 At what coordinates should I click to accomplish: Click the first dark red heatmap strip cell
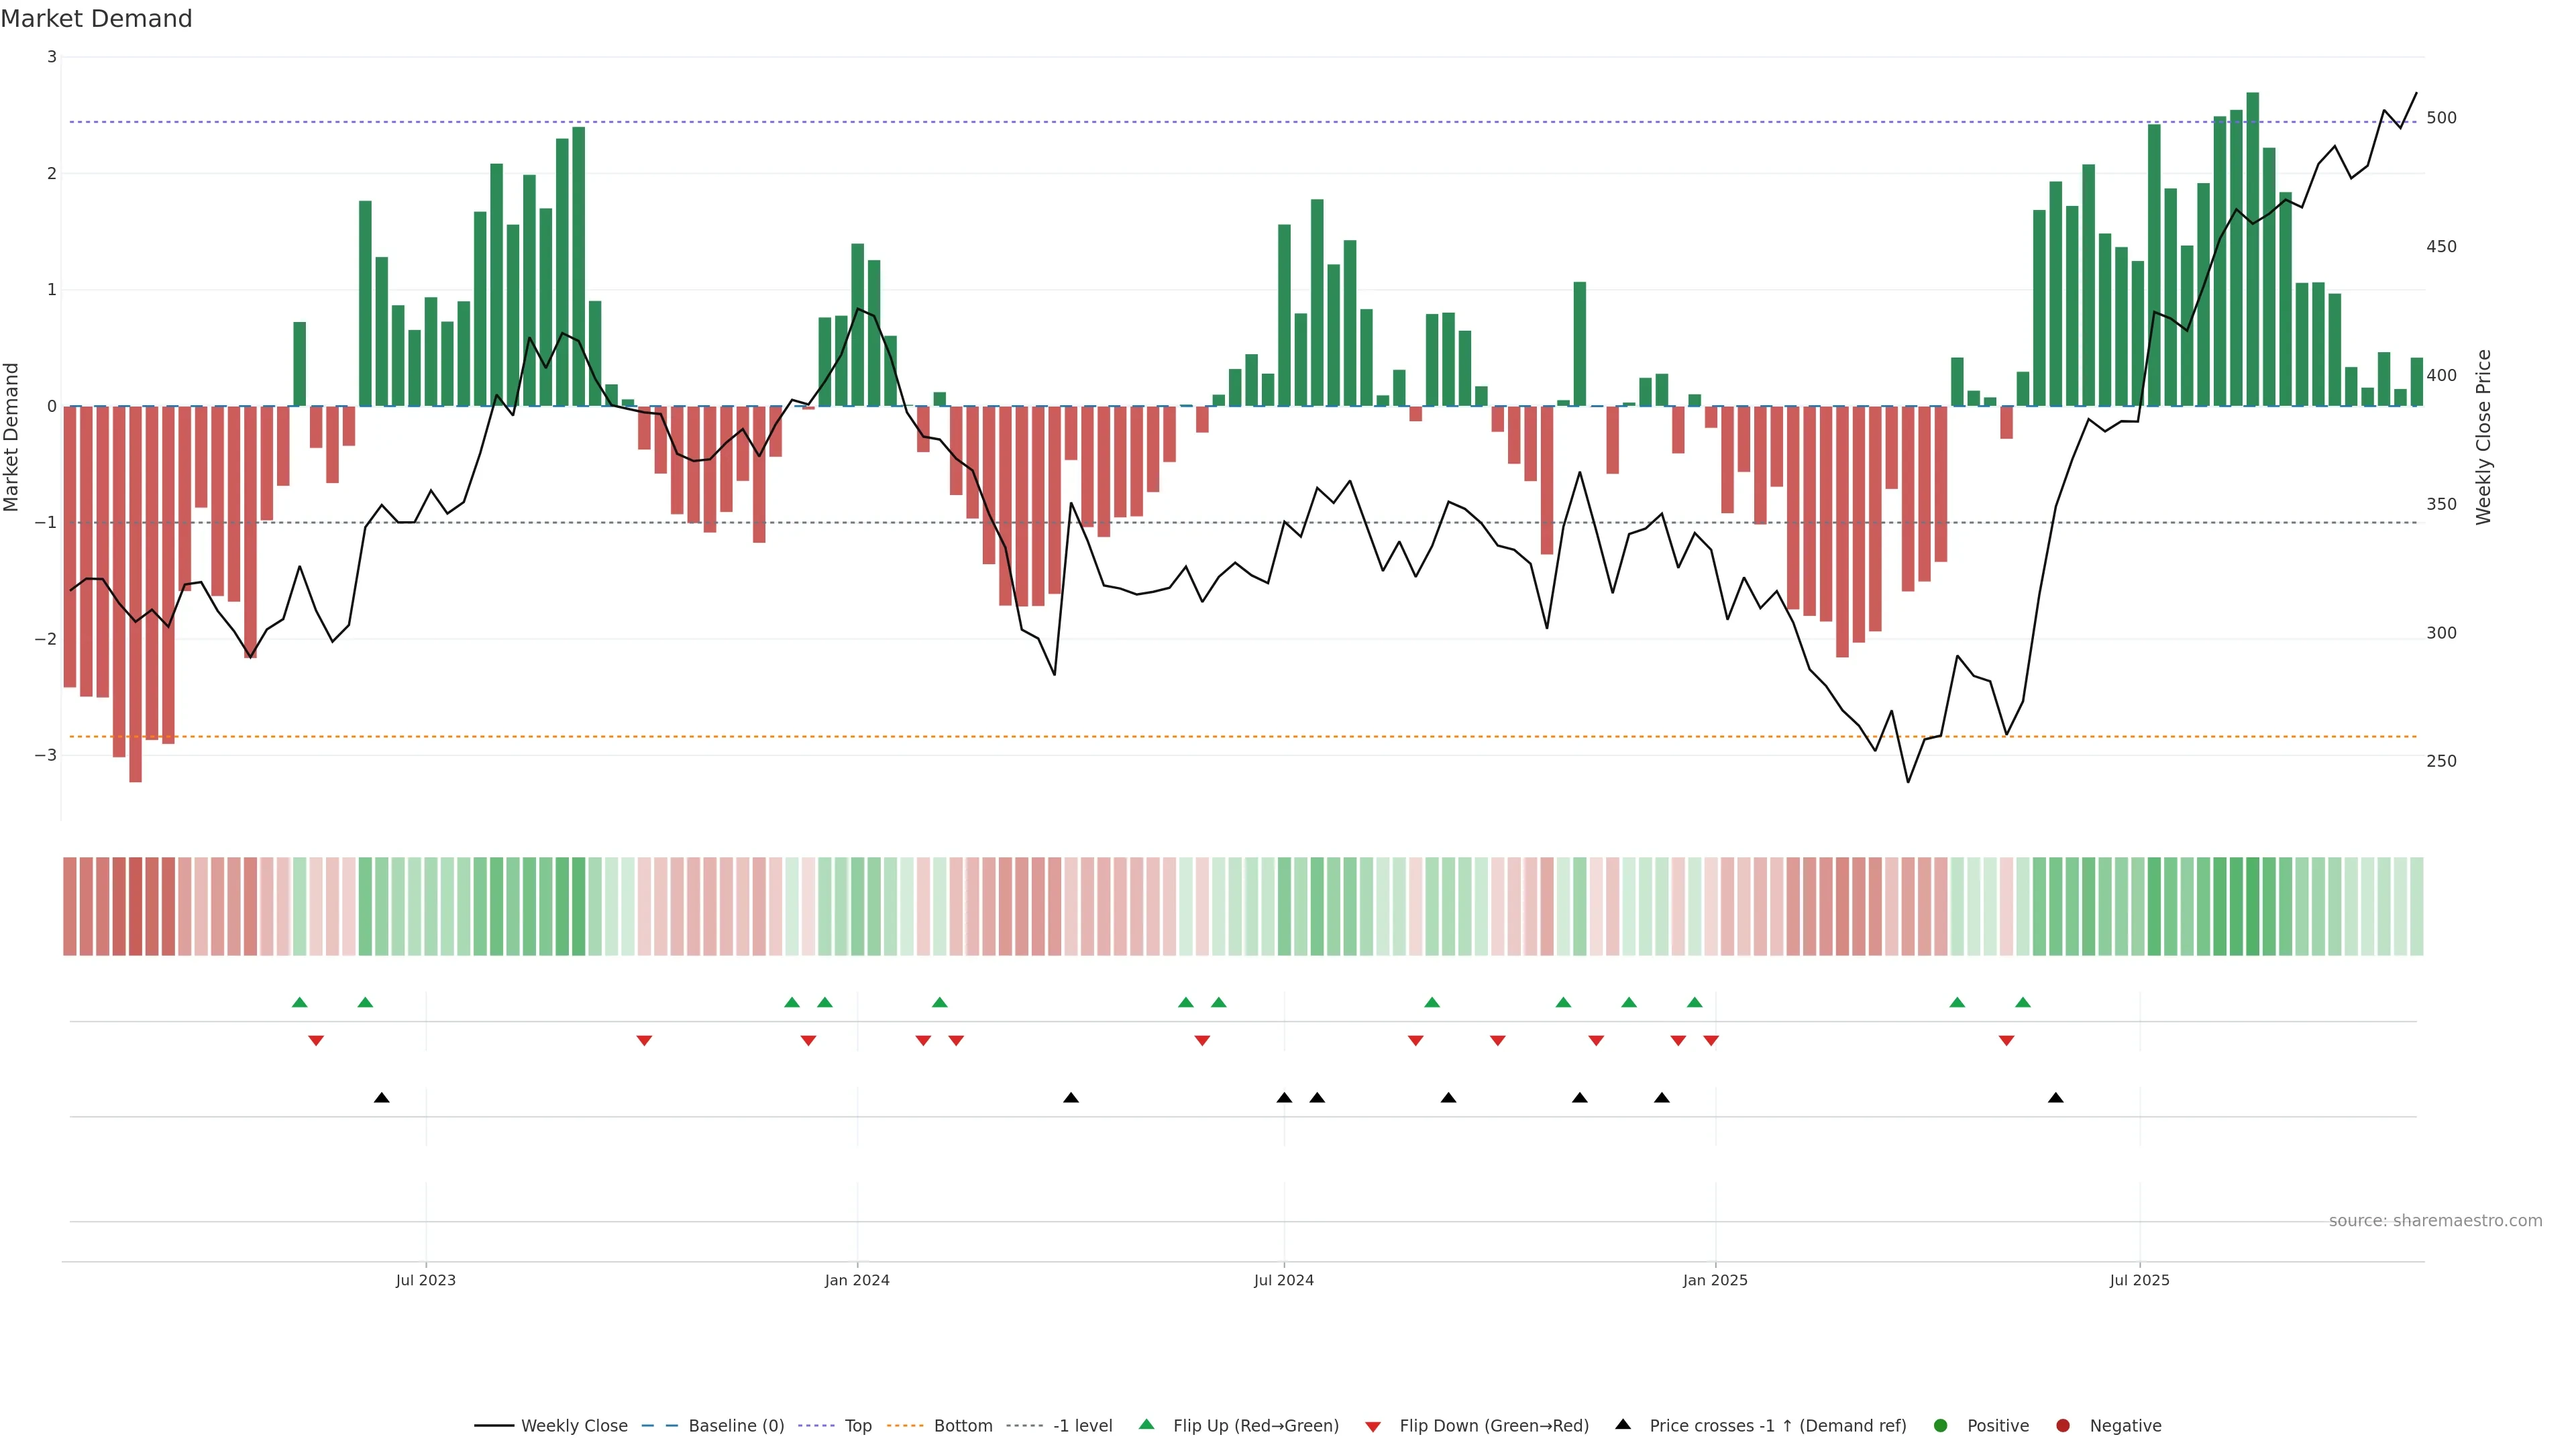(69, 906)
